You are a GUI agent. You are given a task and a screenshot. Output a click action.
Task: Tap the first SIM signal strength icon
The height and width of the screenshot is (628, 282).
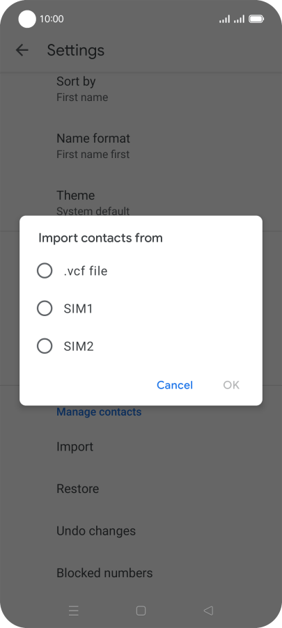[224, 19]
